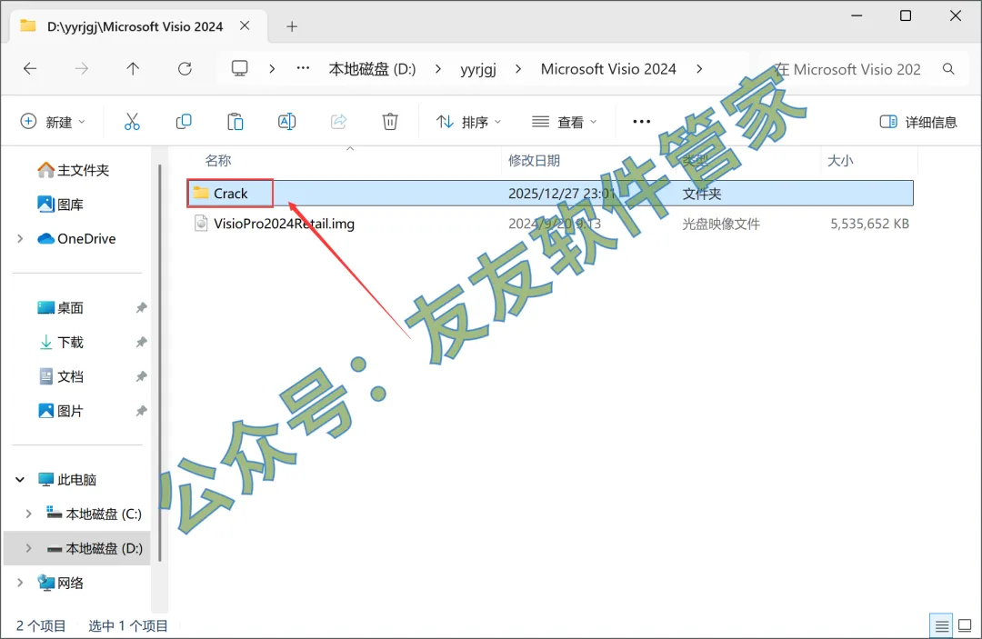
Task: Click the Delete trash icon
Action: tap(390, 122)
